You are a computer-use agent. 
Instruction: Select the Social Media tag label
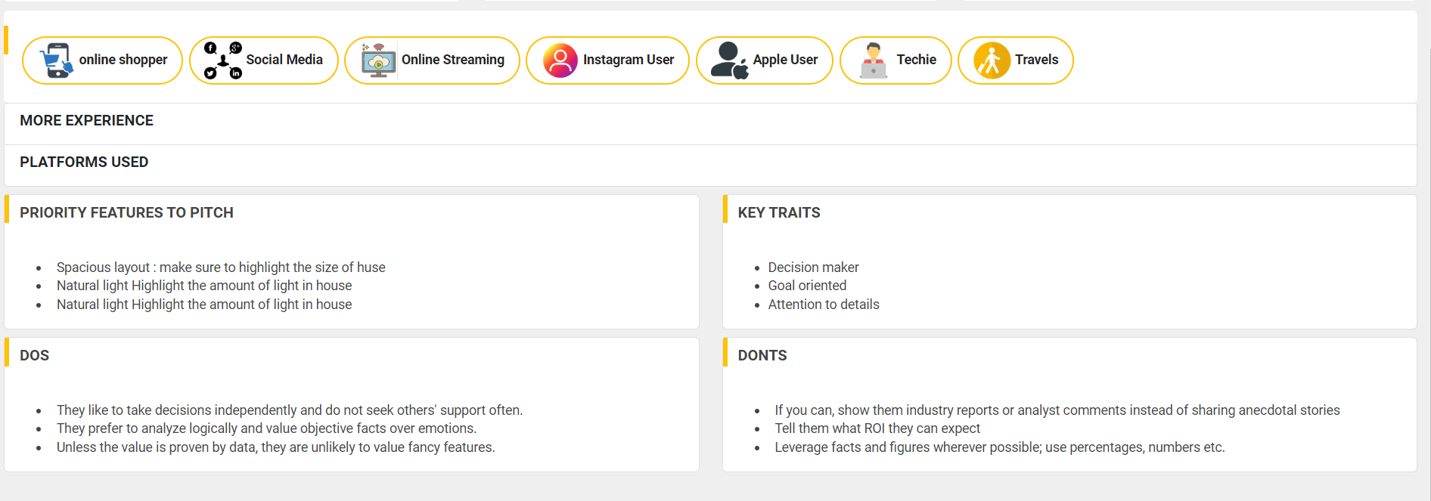[284, 60]
